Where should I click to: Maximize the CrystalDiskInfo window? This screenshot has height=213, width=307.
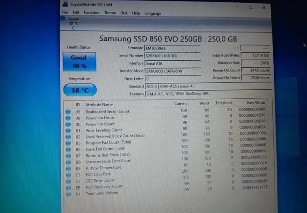251,7
